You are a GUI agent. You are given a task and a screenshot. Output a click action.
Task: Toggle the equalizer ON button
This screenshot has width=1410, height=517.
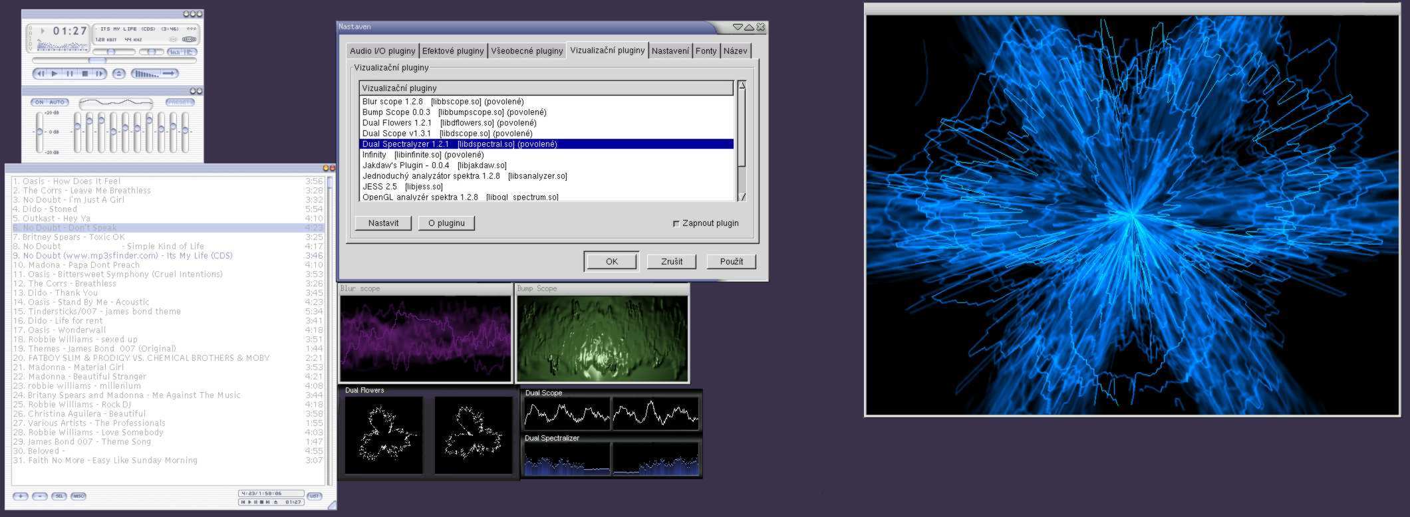tap(39, 102)
